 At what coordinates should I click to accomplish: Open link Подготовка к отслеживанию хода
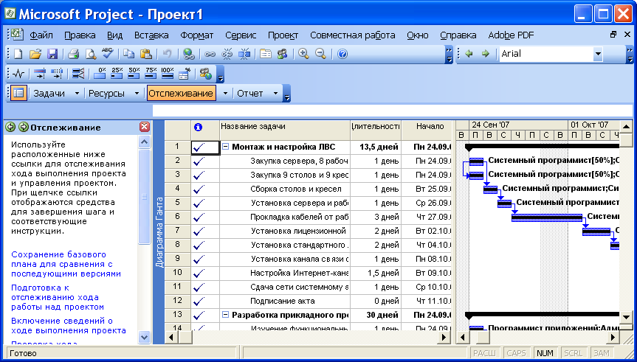tap(58, 297)
